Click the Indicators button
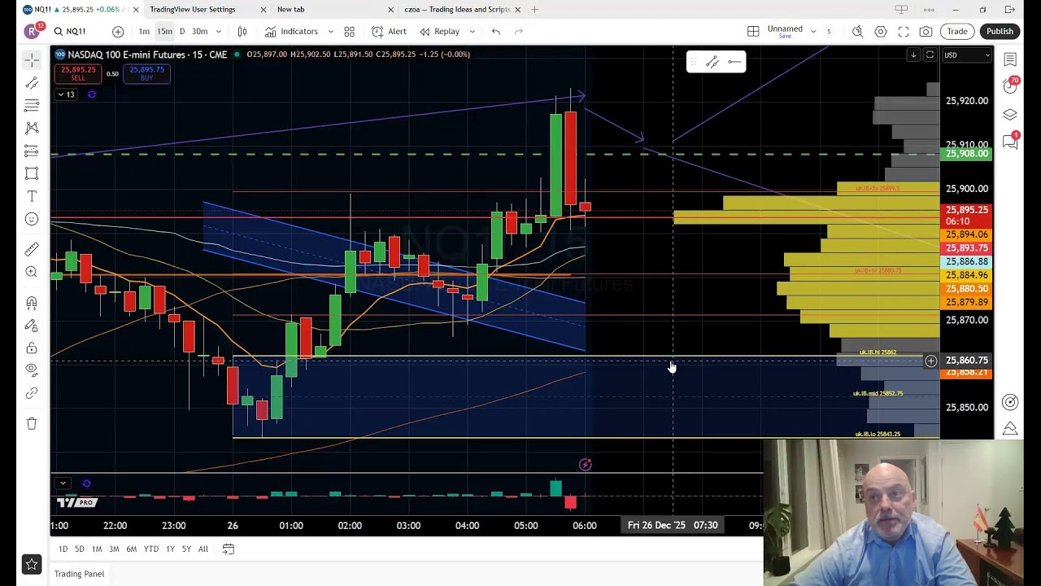Screen dimensions: 1041x586 pyautogui.click(x=291, y=32)
